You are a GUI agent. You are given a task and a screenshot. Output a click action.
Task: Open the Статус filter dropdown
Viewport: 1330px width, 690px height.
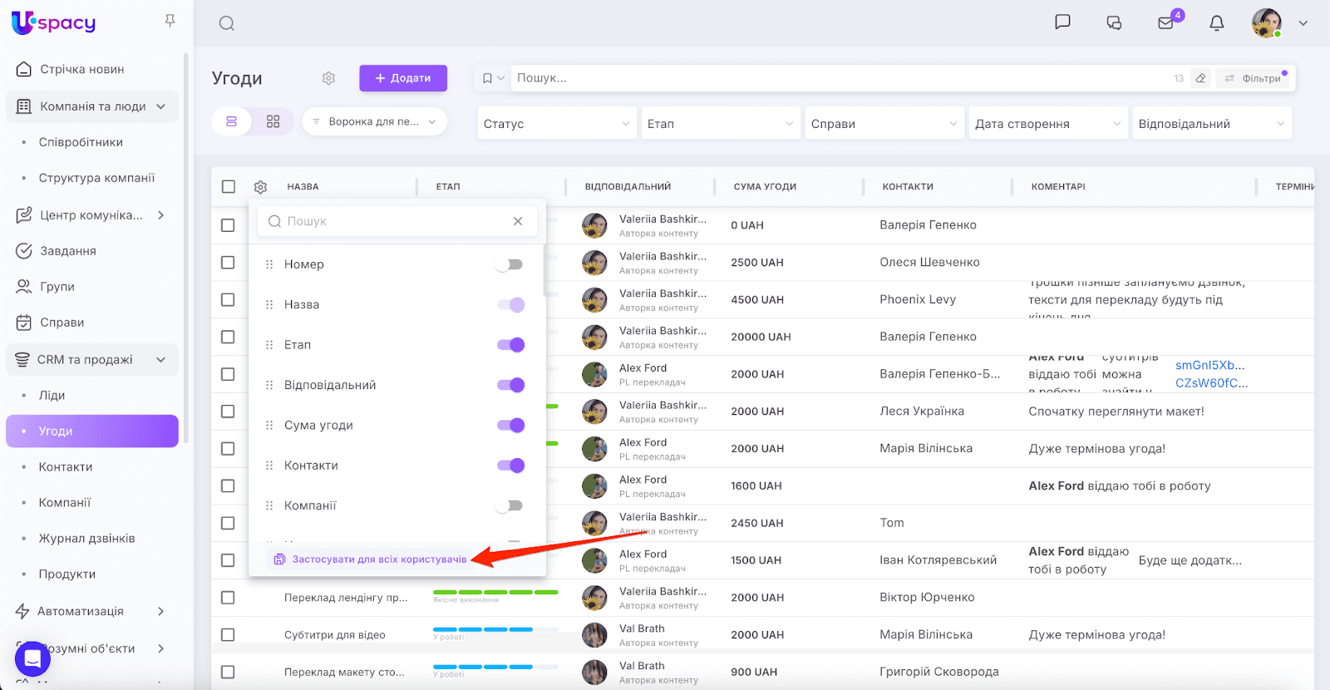[556, 124]
